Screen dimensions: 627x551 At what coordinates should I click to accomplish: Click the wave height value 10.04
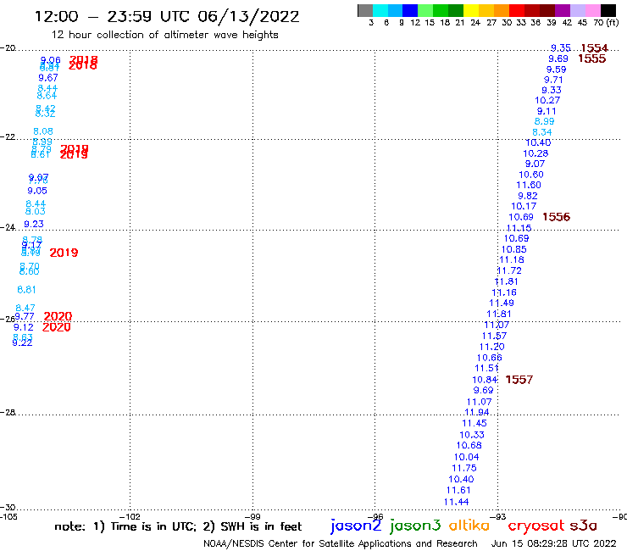(x=466, y=457)
